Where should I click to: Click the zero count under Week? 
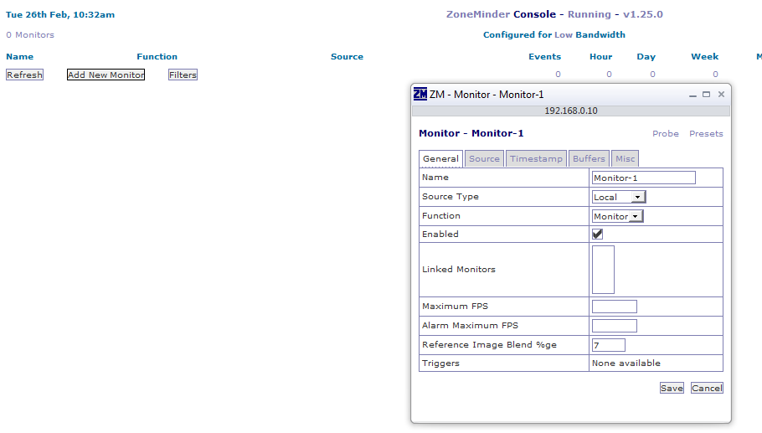coord(715,75)
